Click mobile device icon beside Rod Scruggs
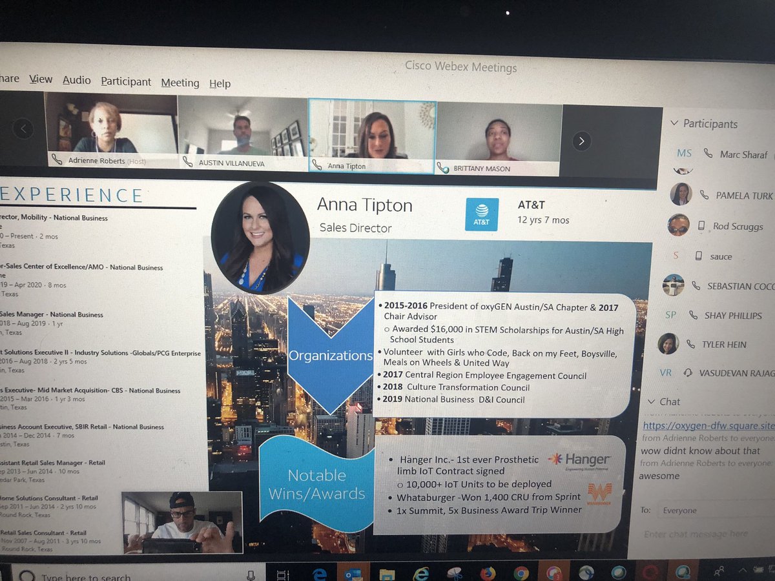 coord(701,226)
